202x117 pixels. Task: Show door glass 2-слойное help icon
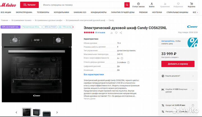(128, 62)
